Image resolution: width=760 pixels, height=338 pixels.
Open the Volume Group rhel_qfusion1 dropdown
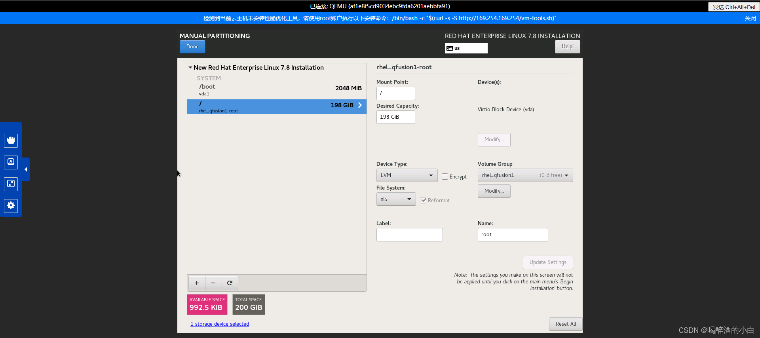coord(525,175)
